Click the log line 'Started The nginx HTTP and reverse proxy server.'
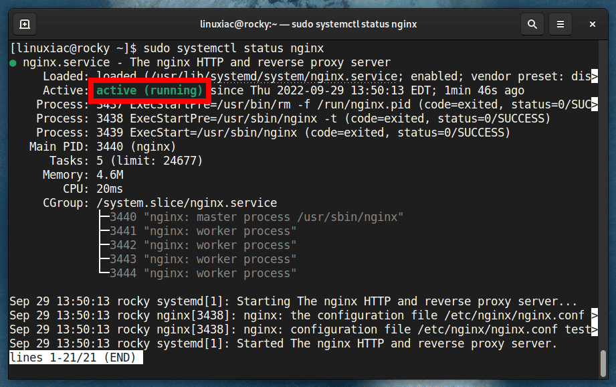 coord(283,343)
